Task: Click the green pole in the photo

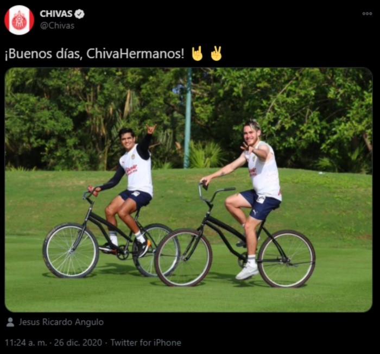Action: (x=187, y=118)
